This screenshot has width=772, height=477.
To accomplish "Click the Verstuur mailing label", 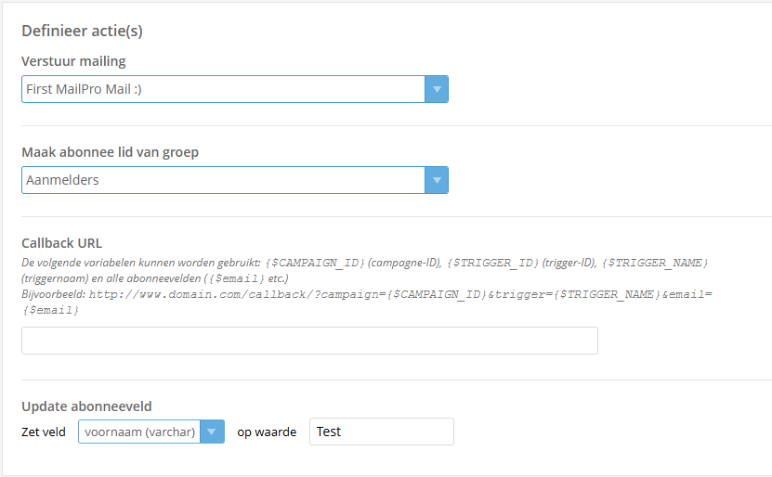I will pos(73,61).
